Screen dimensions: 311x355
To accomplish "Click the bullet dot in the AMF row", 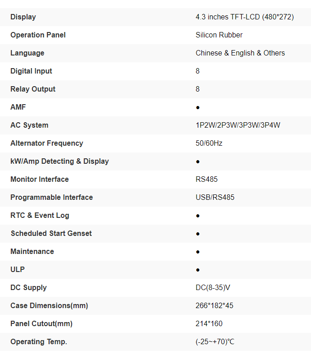I will 198,108.
